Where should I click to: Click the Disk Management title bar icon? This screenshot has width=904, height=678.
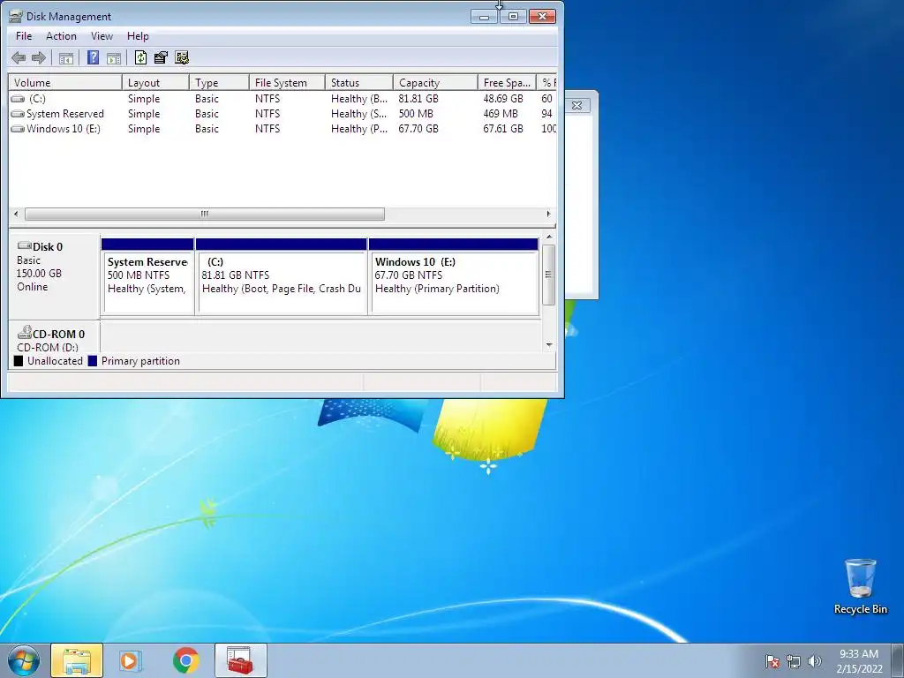pyautogui.click(x=16, y=16)
